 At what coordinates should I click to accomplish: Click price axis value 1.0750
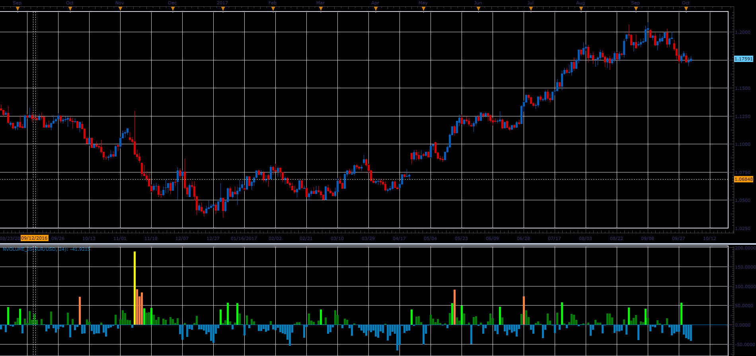point(742,172)
